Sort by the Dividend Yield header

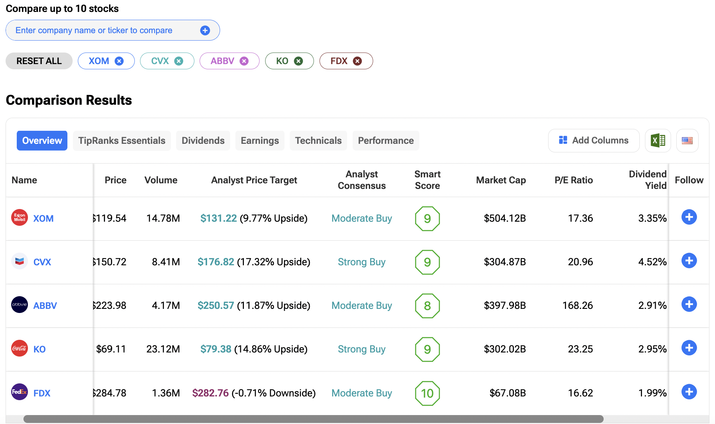(x=648, y=180)
